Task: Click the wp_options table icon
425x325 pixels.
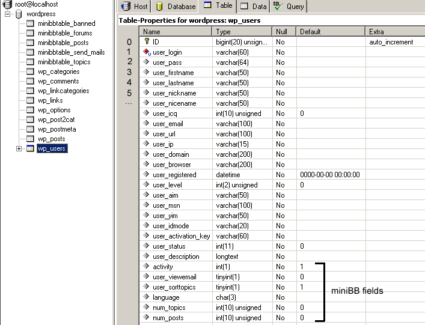Action: pos(30,110)
